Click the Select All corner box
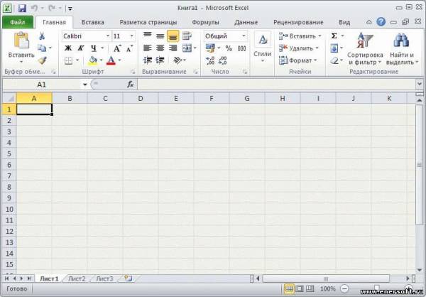Viewport: 426px width, 297px height. [x=9, y=98]
